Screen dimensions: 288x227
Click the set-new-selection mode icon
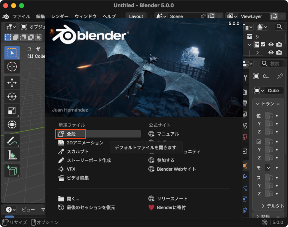coord(8,37)
